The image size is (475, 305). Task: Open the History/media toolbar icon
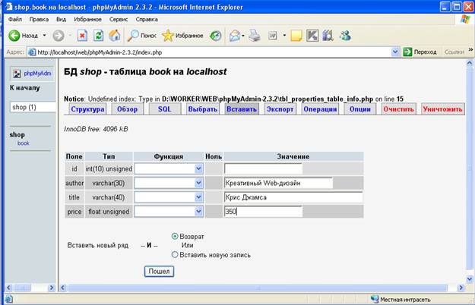pyautogui.click(x=216, y=36)
